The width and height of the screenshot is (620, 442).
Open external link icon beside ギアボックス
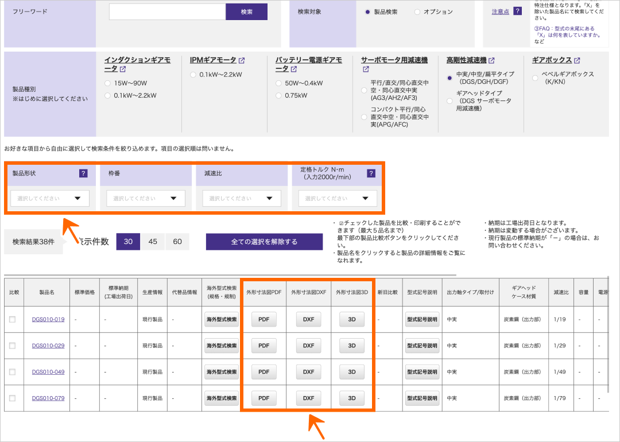tap(577, 60)
